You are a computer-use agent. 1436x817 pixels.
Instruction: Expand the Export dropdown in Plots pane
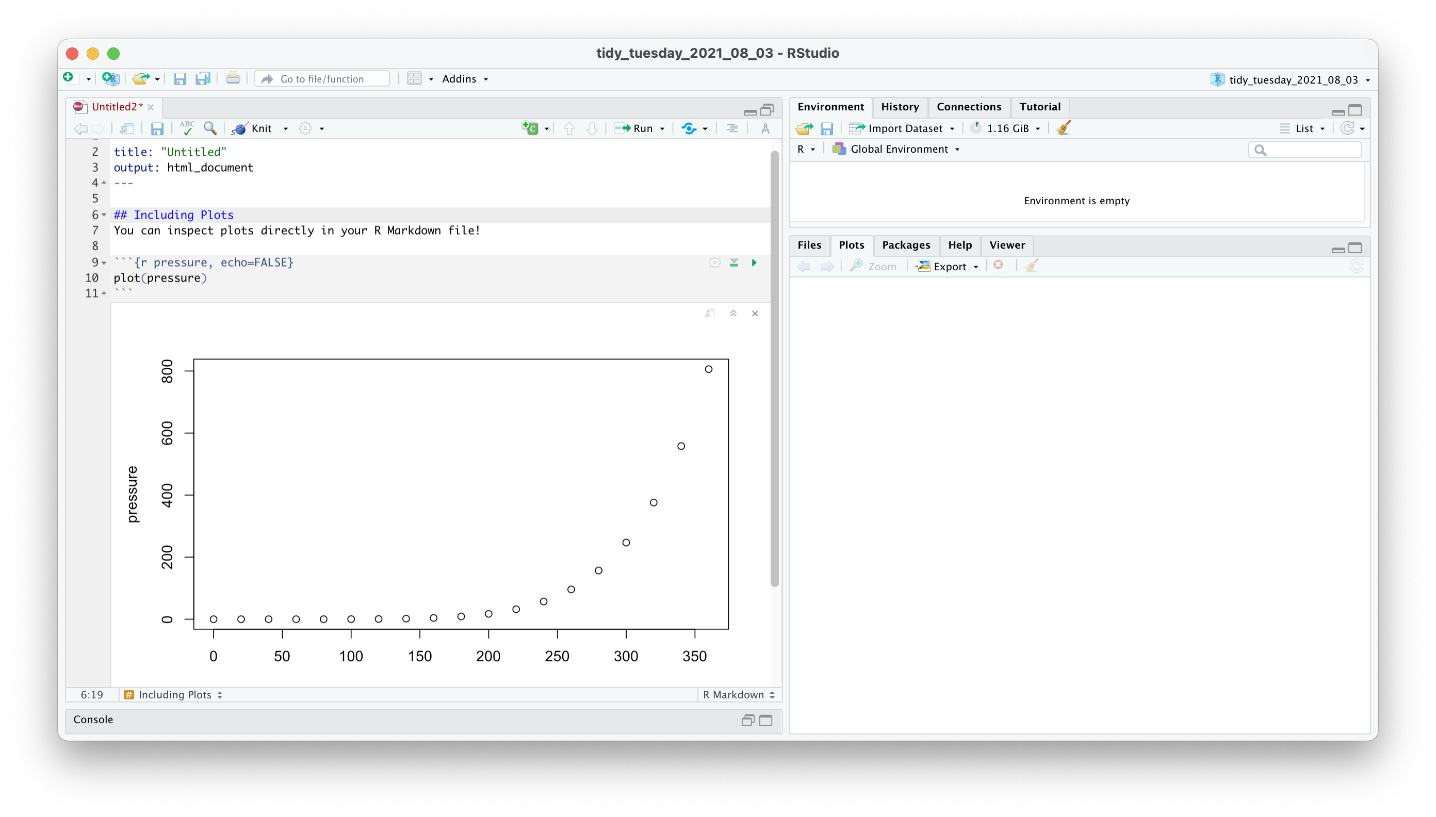(949, 267)
